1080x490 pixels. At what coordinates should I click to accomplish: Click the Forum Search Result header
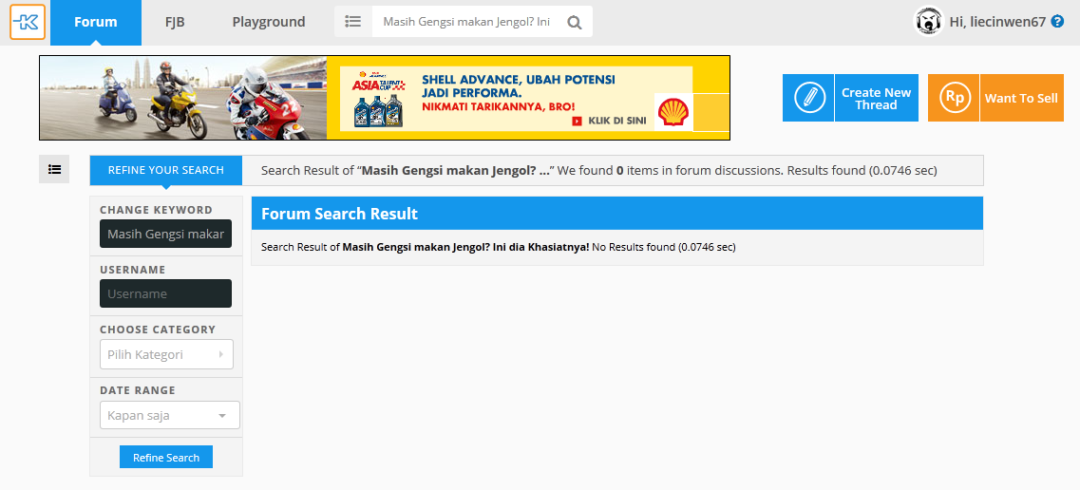pyautogui.click(x=617, y=214)
